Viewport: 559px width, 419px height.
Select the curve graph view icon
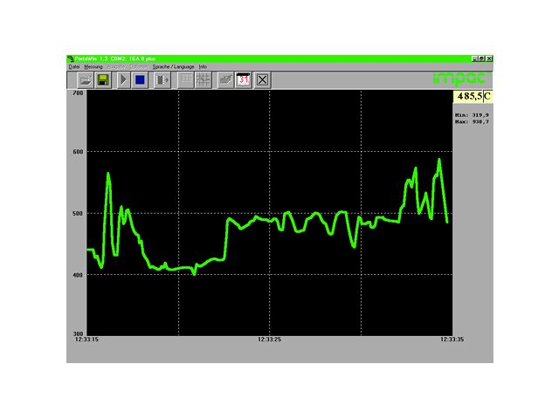tap(203, 79)
